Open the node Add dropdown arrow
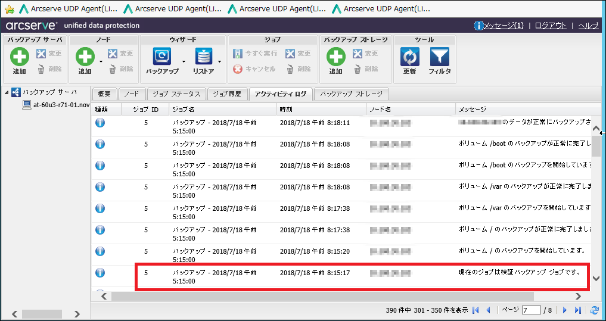Image resolution: width=606 pixels, height=321 pixels. tap(101, 61)
